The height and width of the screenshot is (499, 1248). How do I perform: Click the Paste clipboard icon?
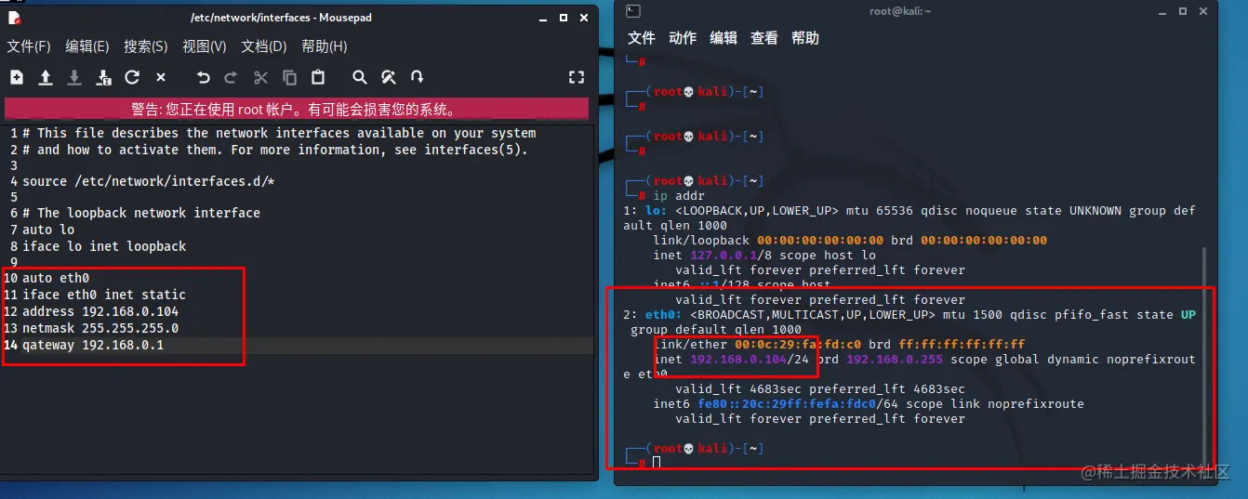click(318, 77)
